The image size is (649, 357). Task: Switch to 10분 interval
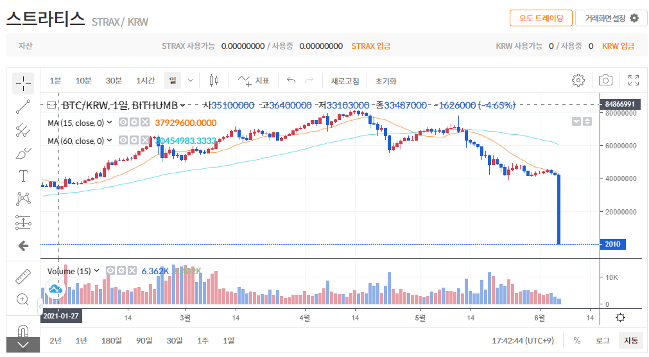[x=83, y=80]
